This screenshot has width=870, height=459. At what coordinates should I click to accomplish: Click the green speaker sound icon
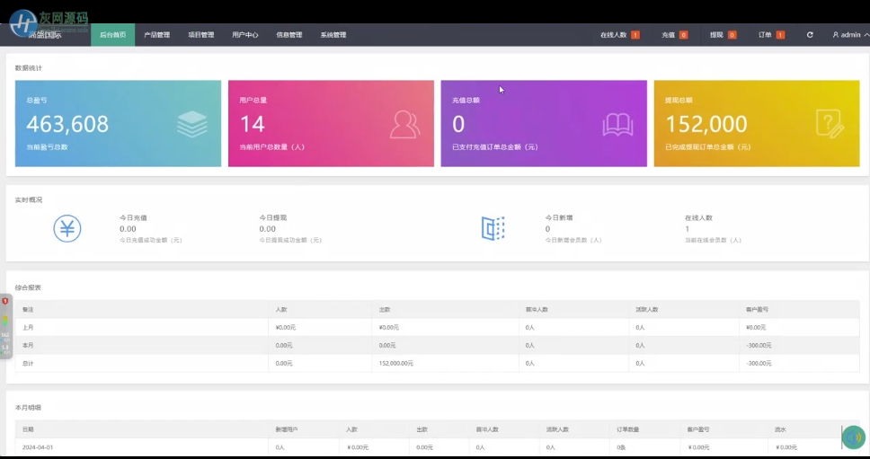click(x=854, y=437)
